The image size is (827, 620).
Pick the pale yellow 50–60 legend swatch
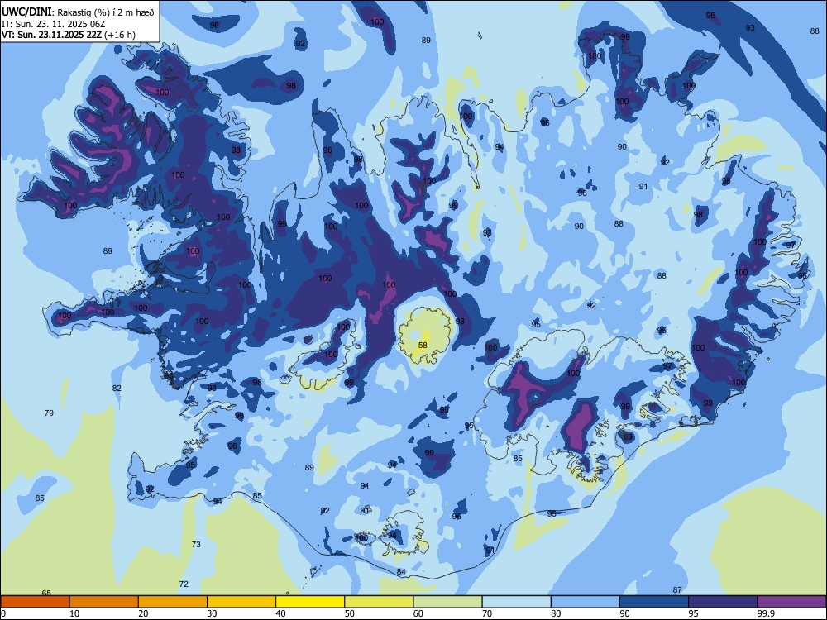[379, 602]
